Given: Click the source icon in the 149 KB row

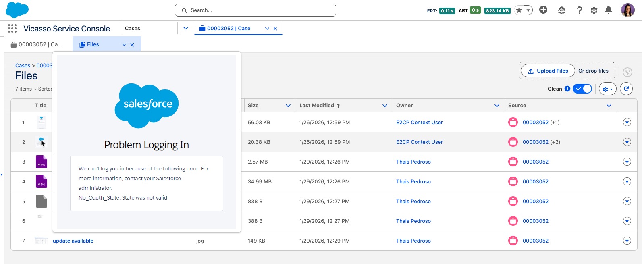Looking at the screenshot, I should point(513,241).
